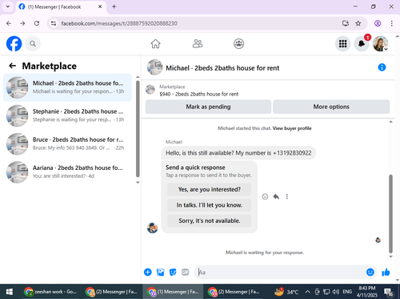Open a new browser tab
This screenshot has width=400, height=299.
(x=114, y=6)
